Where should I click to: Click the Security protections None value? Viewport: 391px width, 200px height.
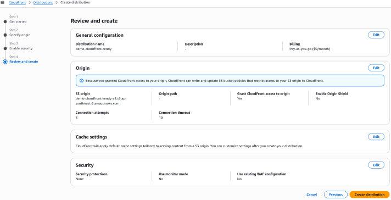(80, 179)
